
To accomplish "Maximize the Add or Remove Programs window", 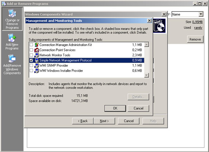I will (200, 3).
